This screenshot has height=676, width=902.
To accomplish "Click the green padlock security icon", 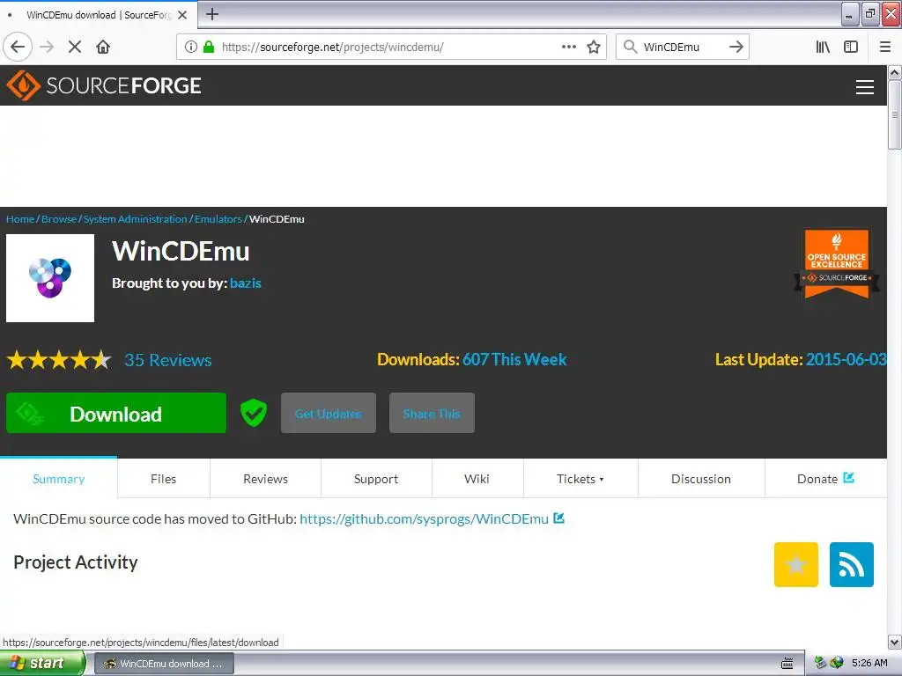I will pos(210,47).
